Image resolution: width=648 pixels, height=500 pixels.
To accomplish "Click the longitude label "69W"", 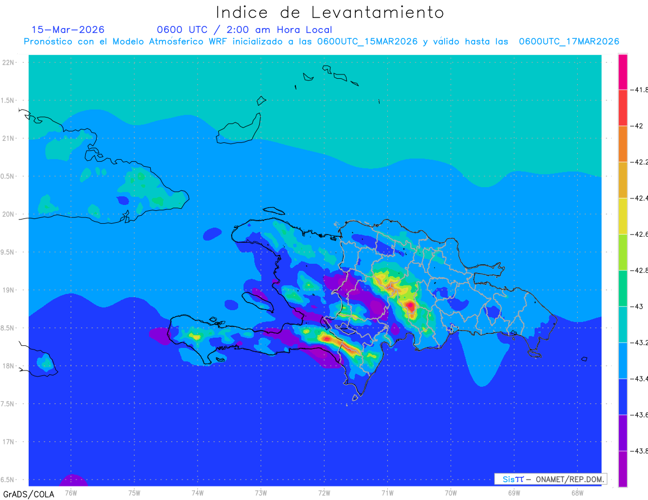I will tap(514, 492).
